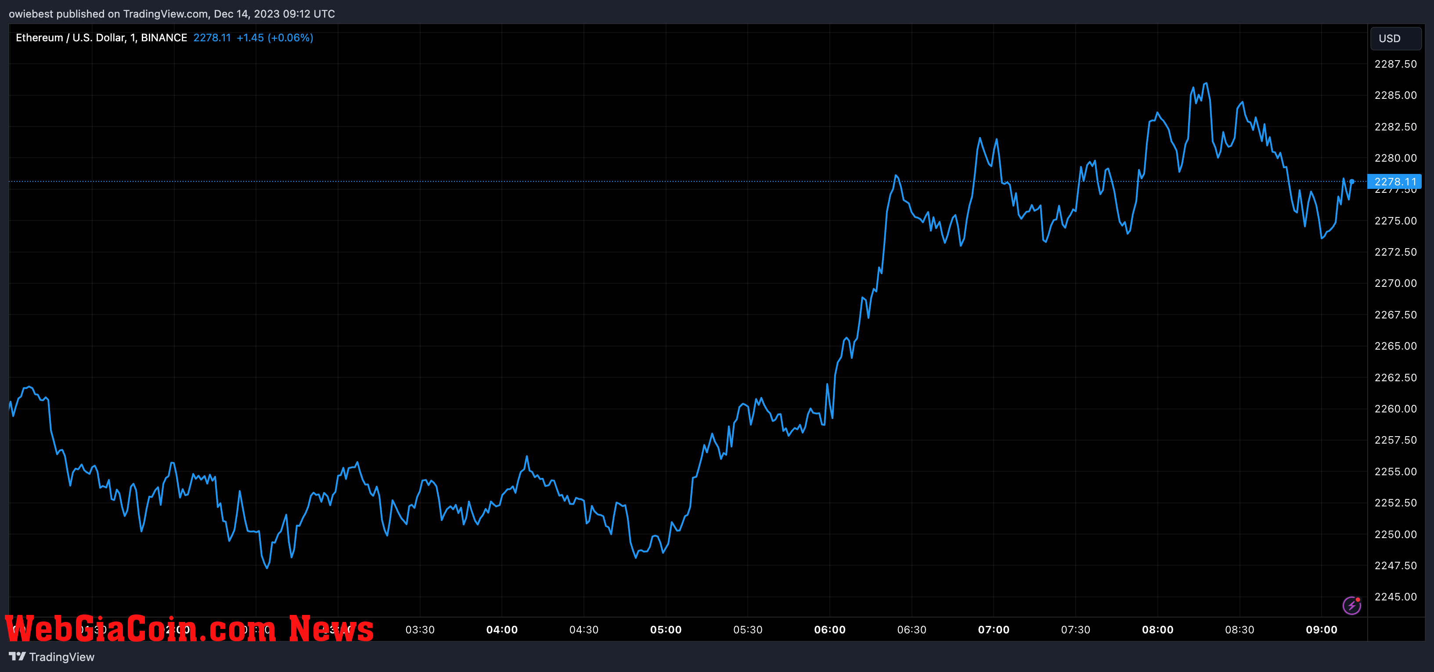The width and height of the screenshot is (1434, 672).
Task: Click the 2265.00 price axis label
Action: click(1396, 346)
